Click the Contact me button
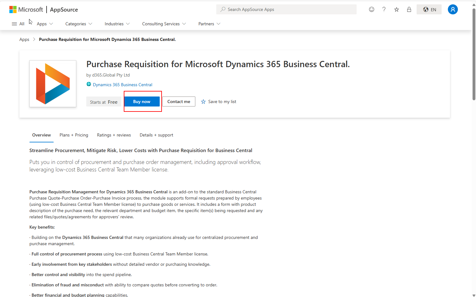 click(x=178, y=101)
